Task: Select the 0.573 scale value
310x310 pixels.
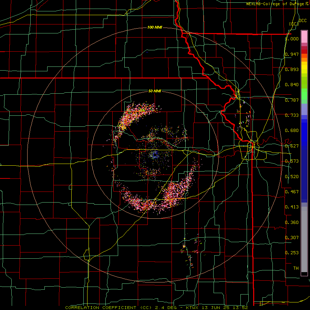Action: tap(292, 161)
